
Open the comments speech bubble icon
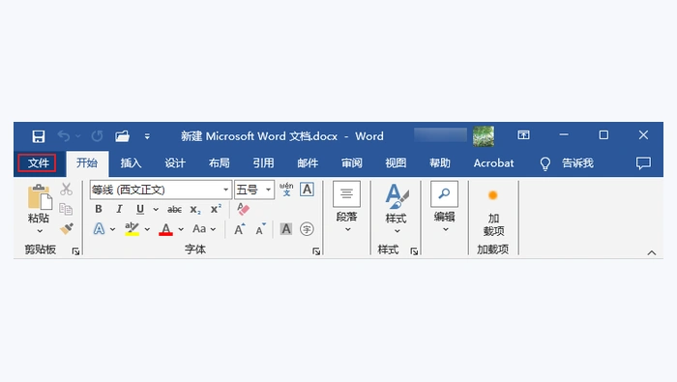tap(643, 163)
